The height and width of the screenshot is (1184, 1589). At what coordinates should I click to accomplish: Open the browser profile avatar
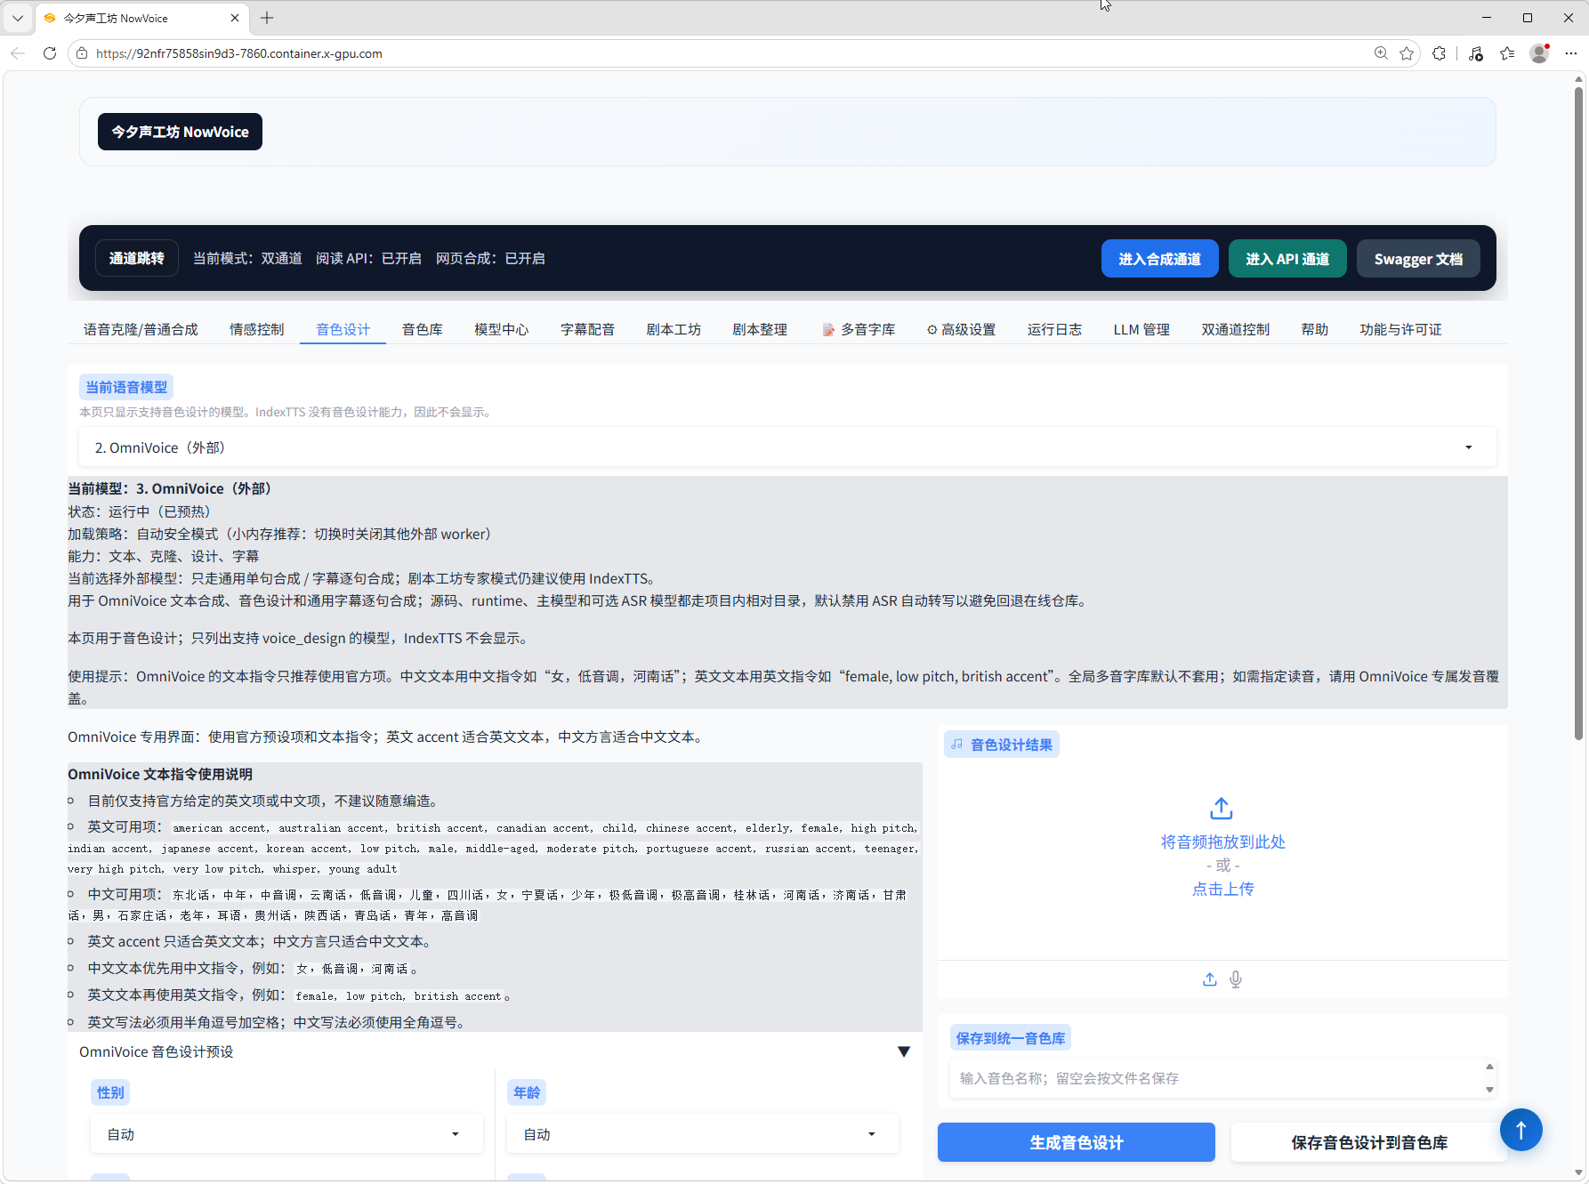tap(1539, 53)
